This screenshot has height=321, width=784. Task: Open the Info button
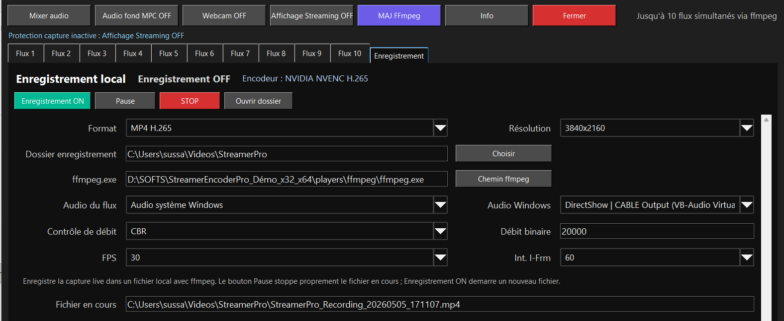[x=487, y=15]
